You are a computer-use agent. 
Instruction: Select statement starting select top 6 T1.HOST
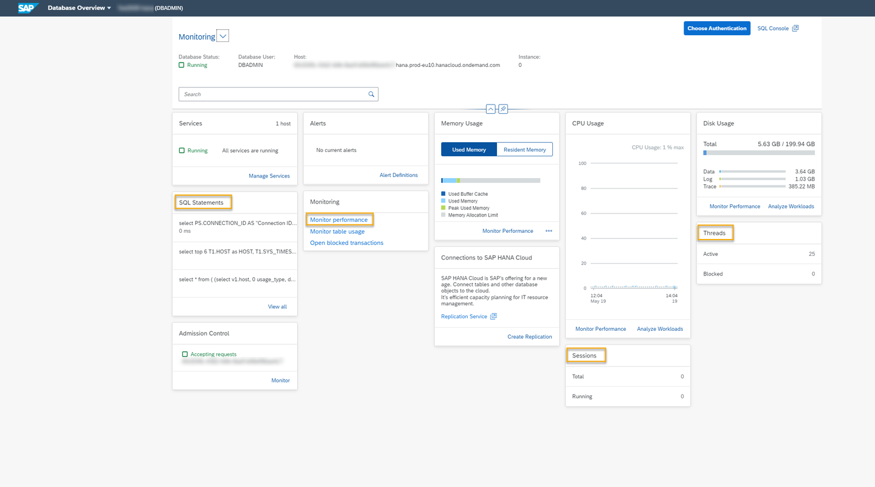pyautogui.click(x=235, y=255)
